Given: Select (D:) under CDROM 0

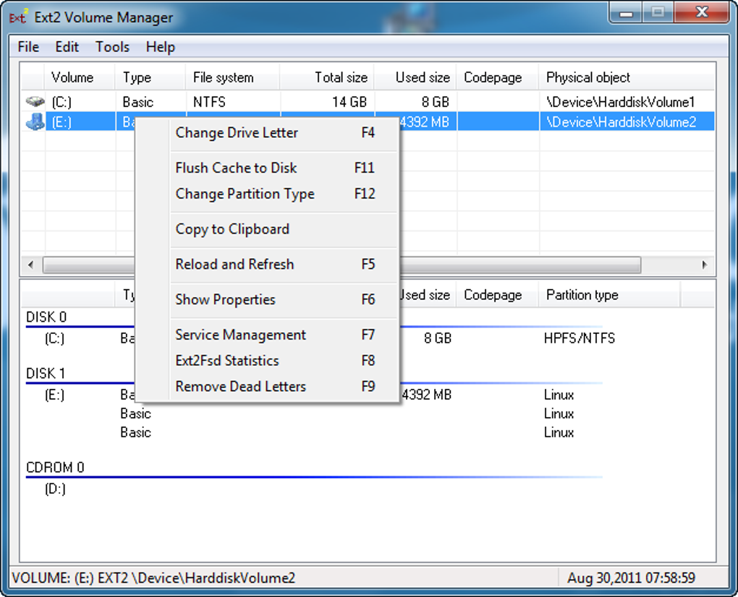Looking at the screenshot, I should (x=55, y=489).
